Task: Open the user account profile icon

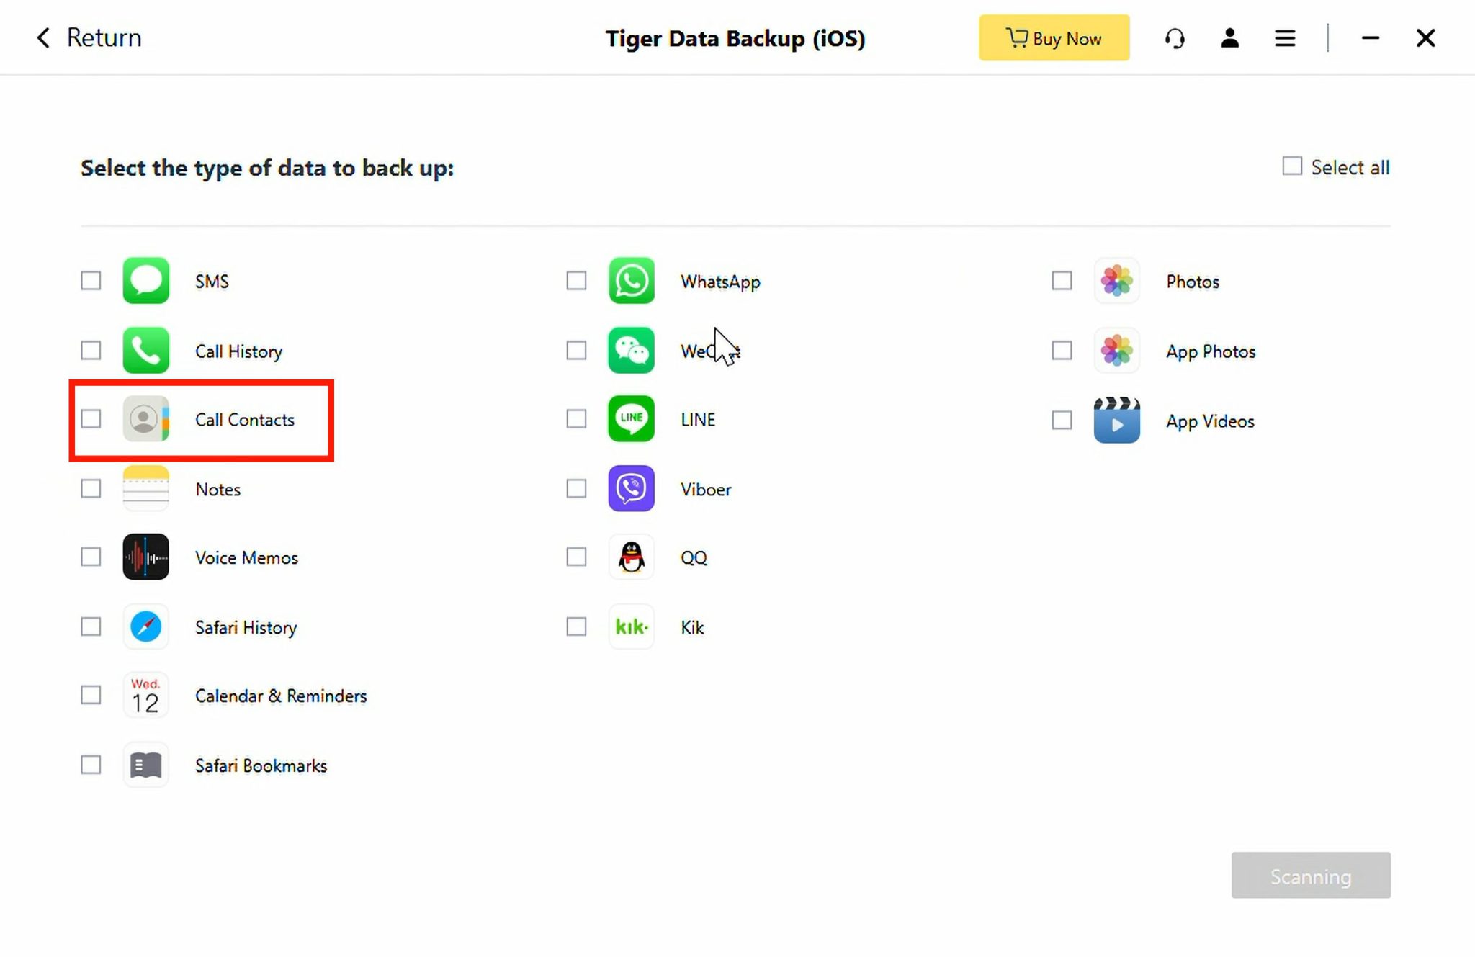Action: point(1229,38)
